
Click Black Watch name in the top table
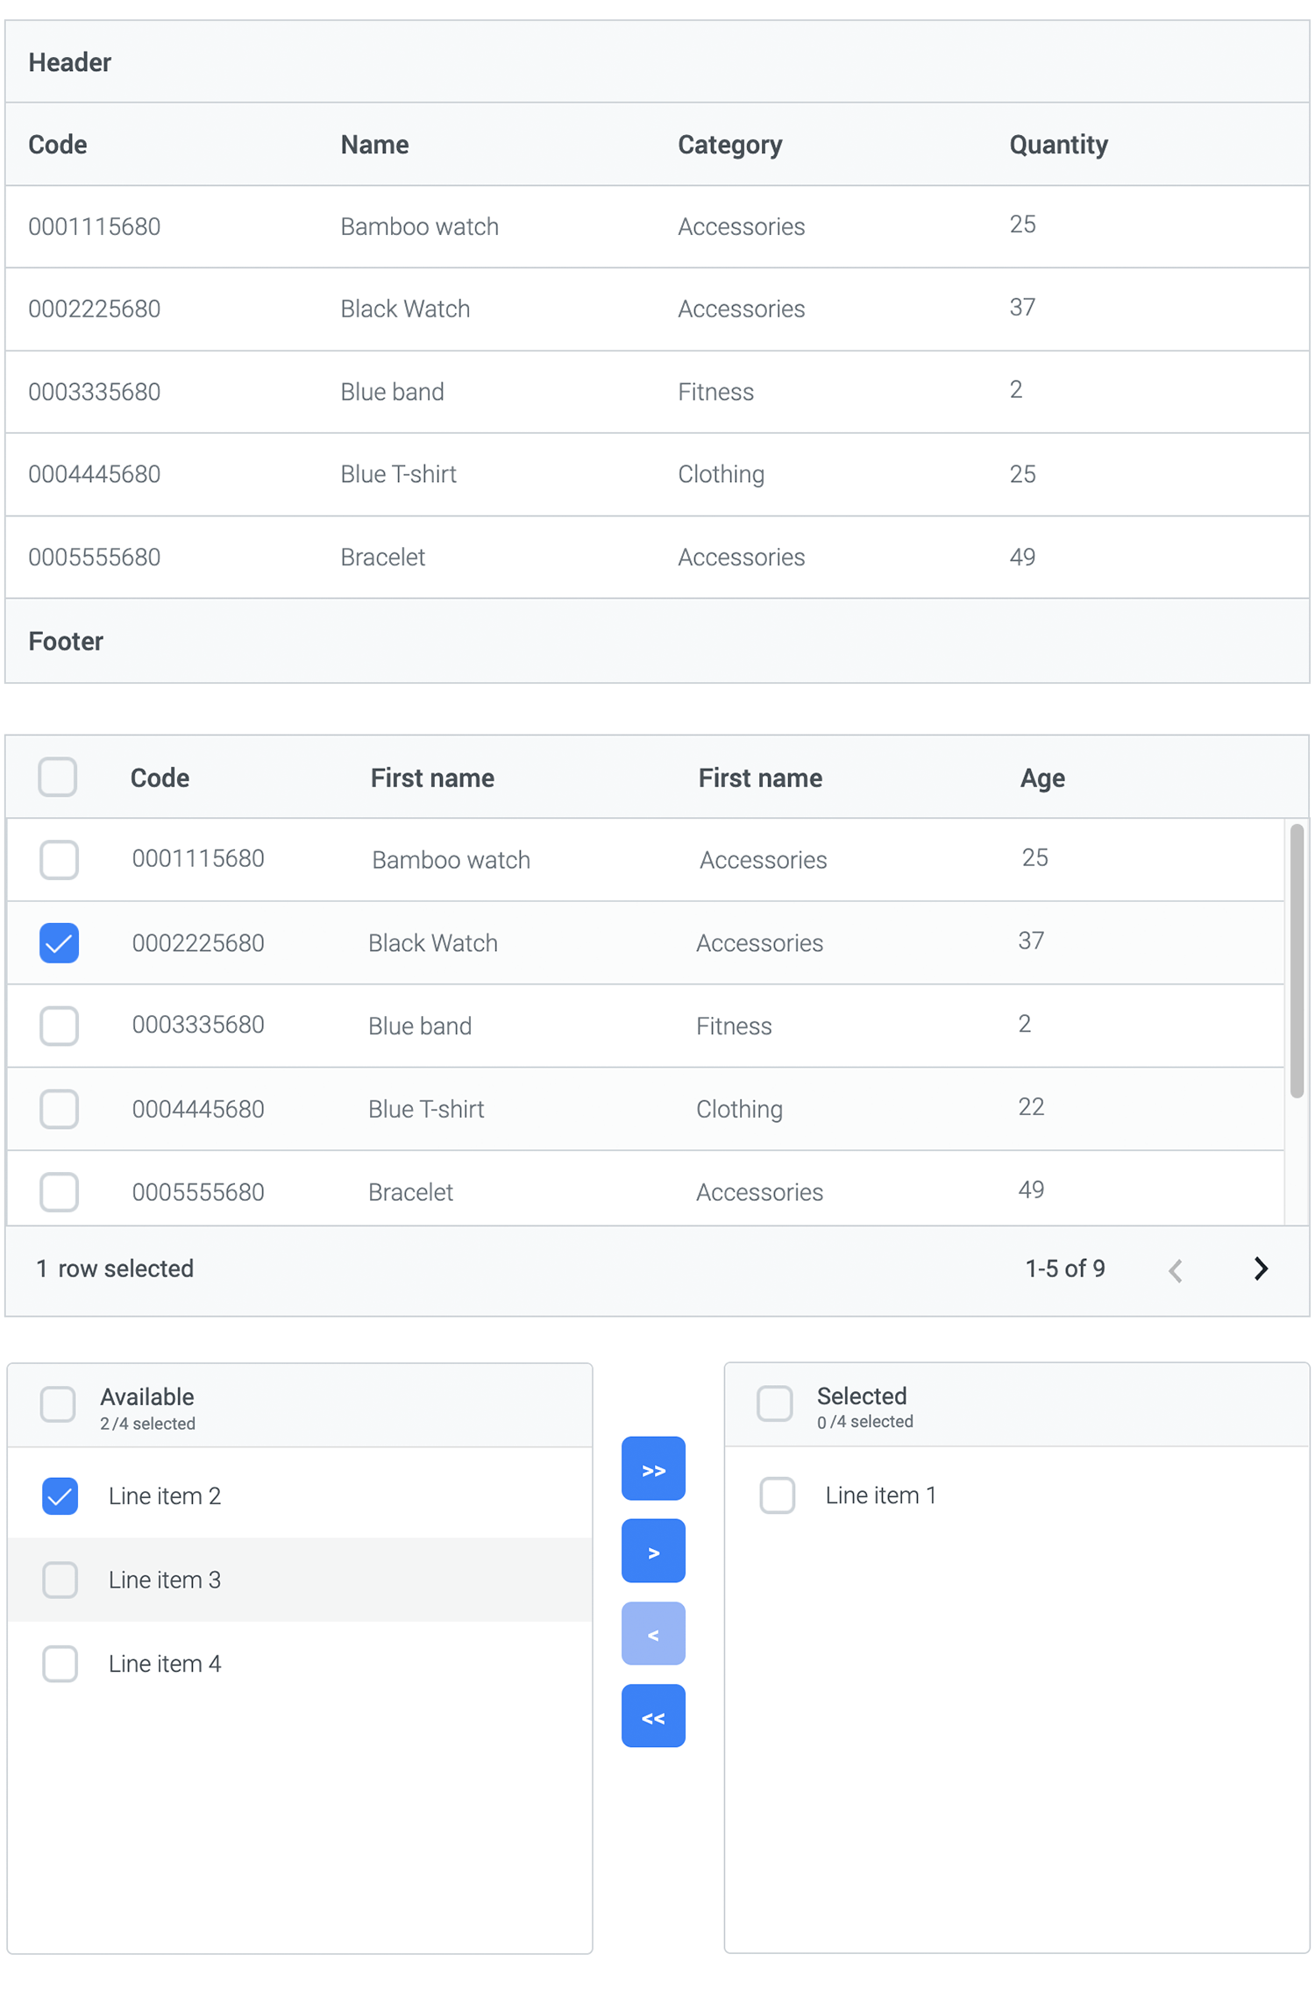[405, 309]
